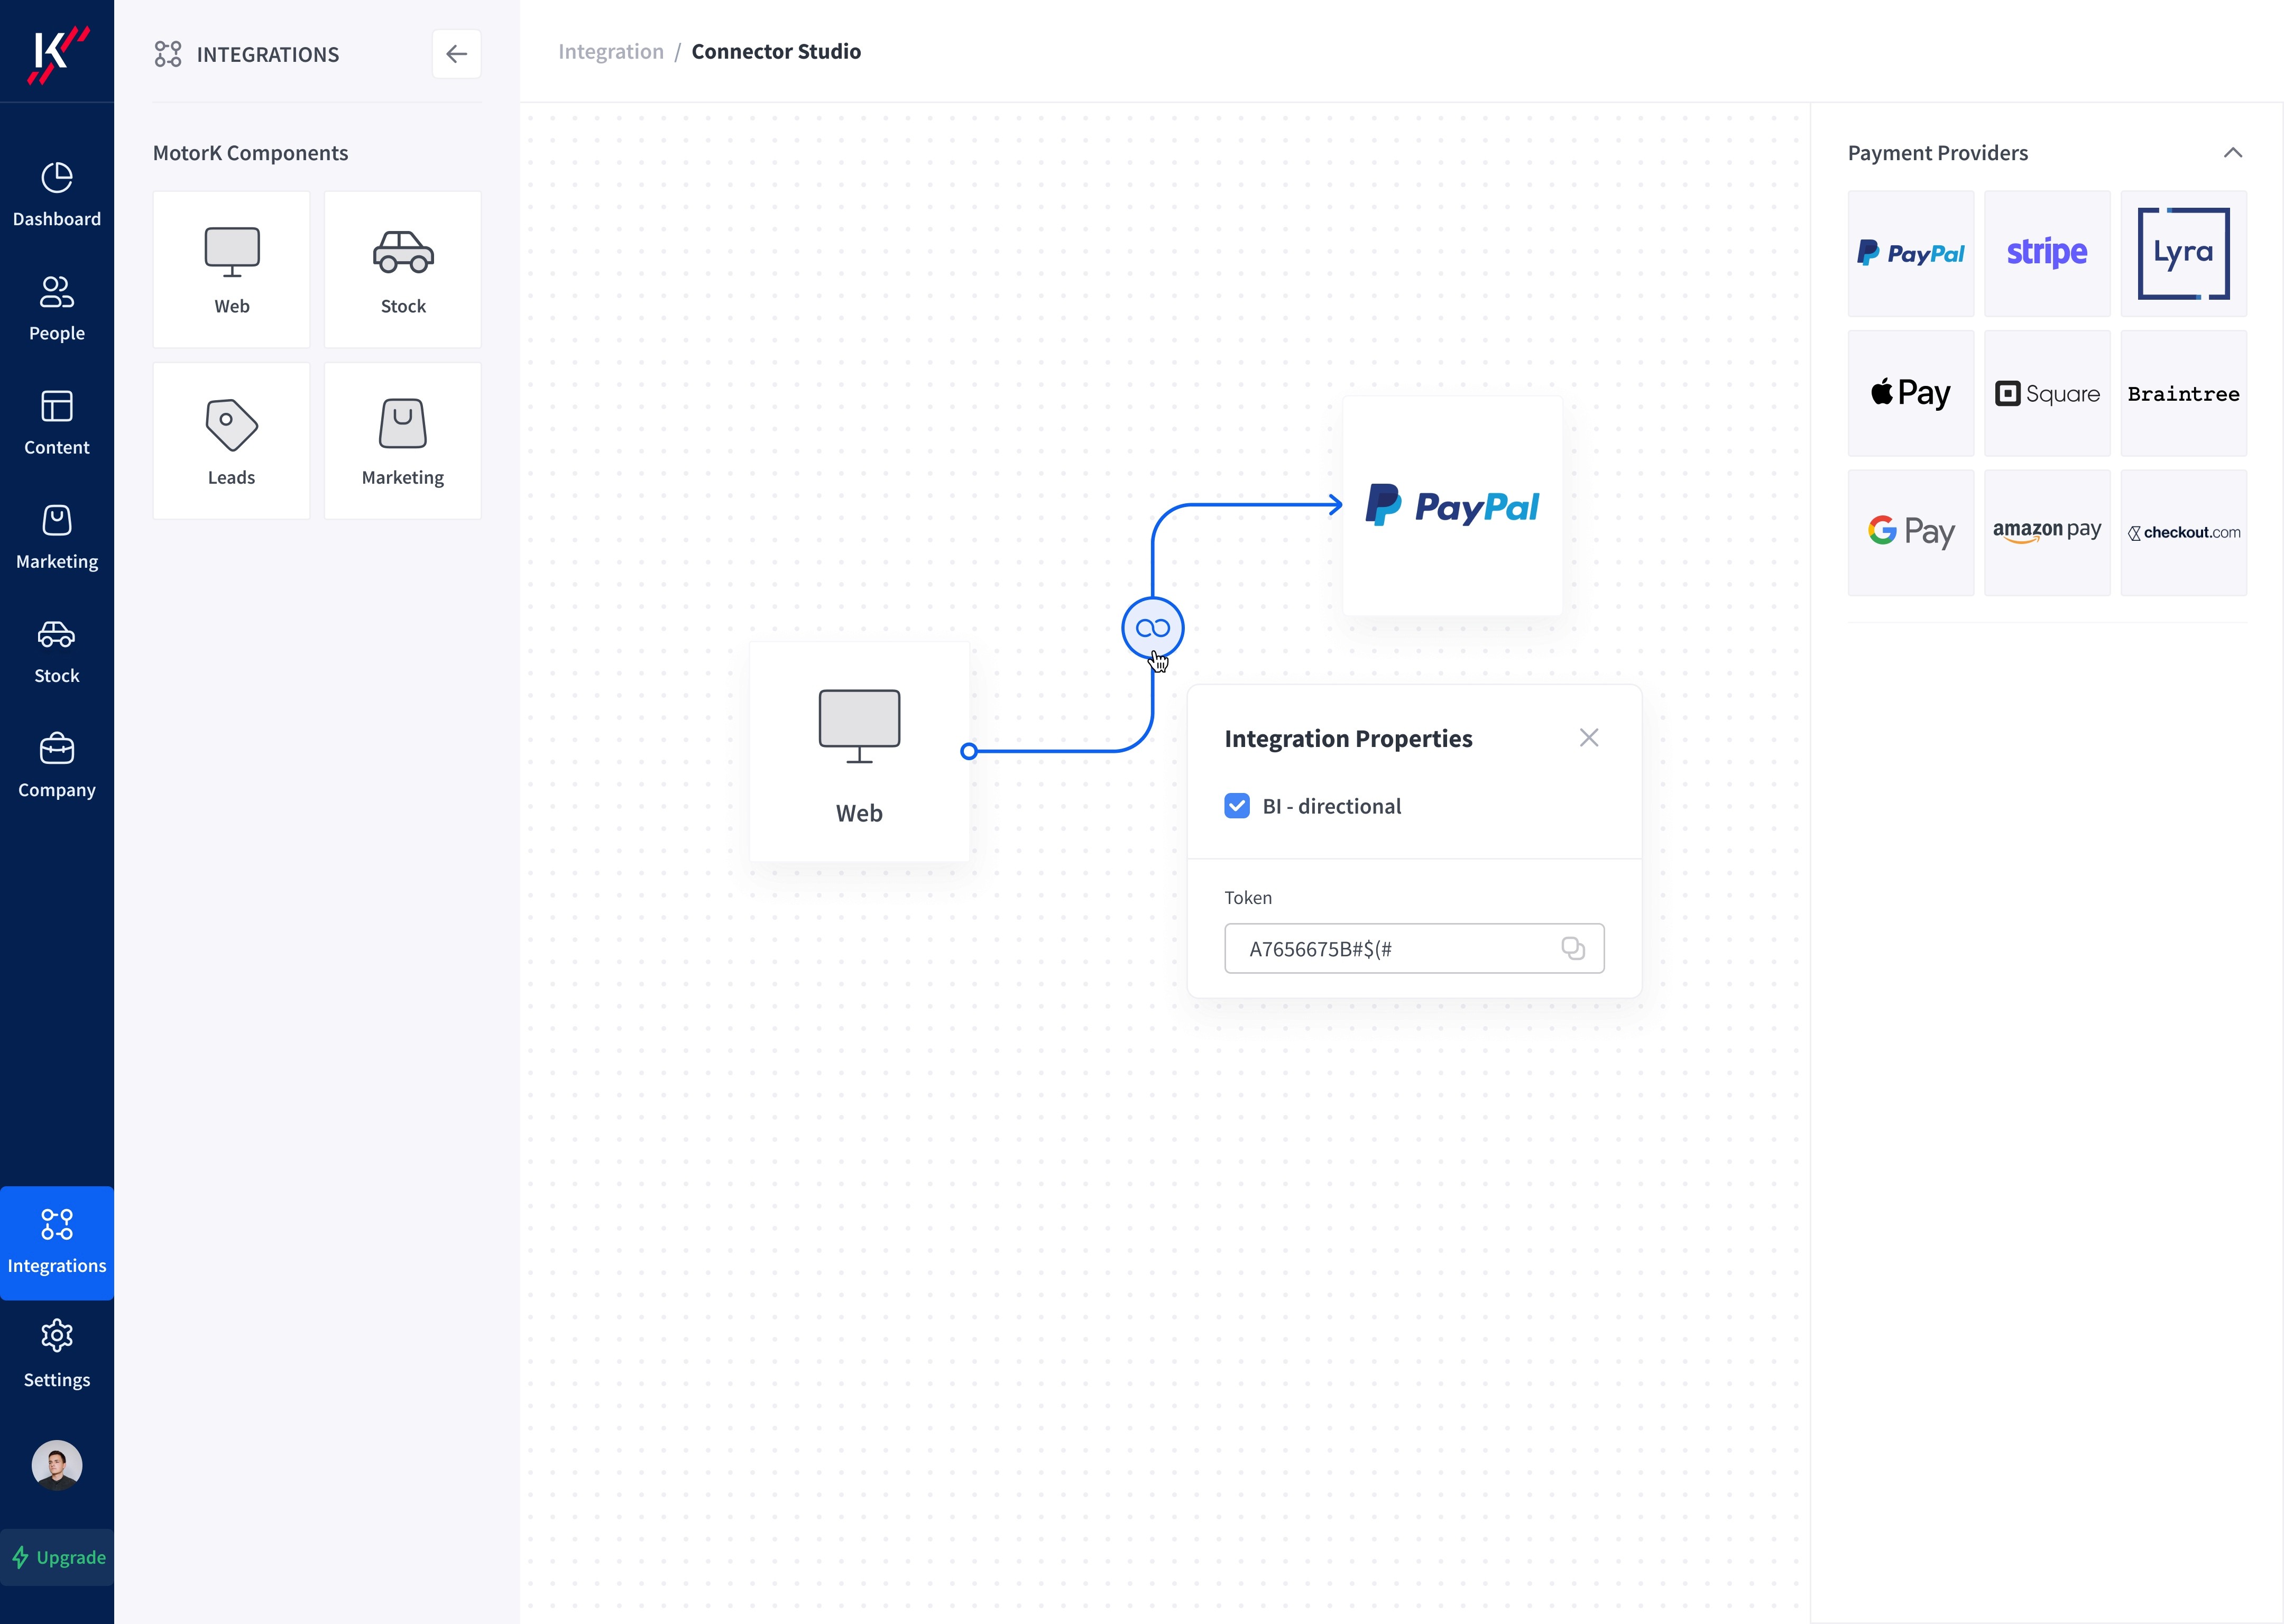
Task: Go to the People section
Action: click(x=57, y=309)
